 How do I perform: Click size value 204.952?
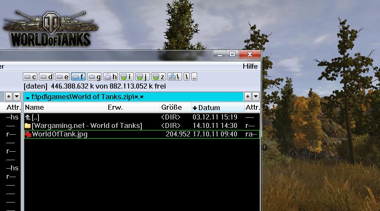click(x=178, y=134)
